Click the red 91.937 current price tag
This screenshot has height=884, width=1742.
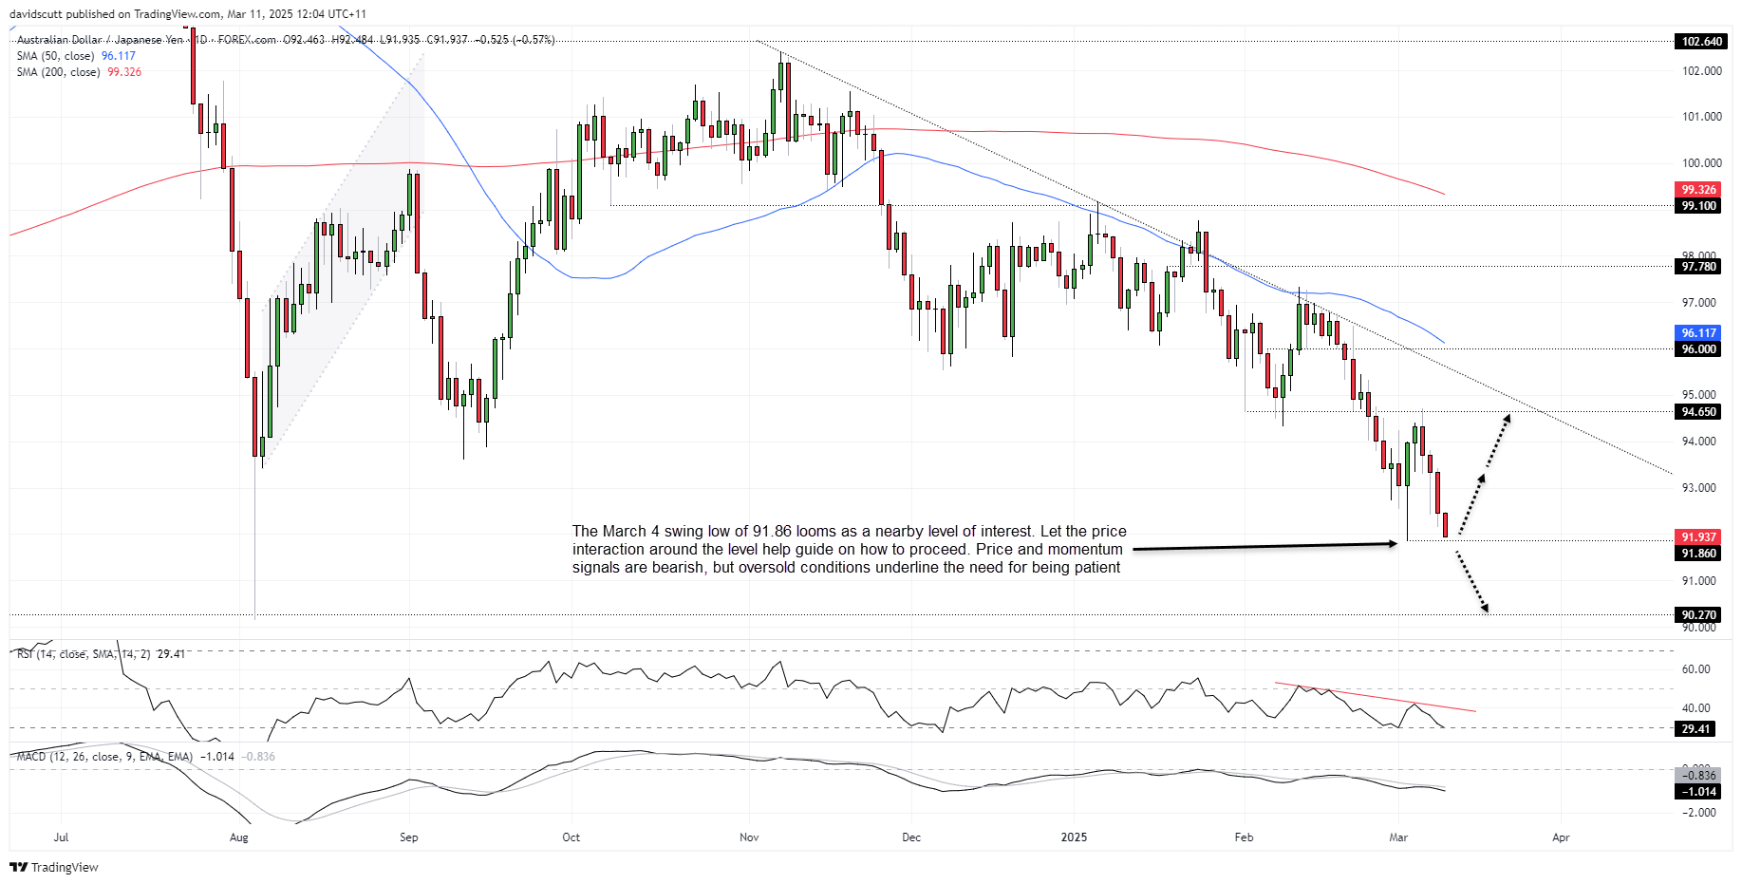point(1698,537)
